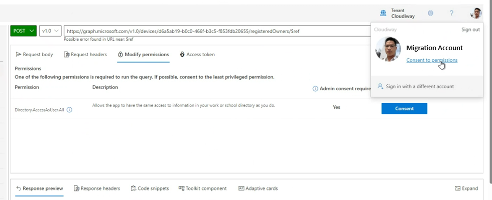492x200 pixels.
Task: Open the Adaptive cards tab
Action: point(258,188)
